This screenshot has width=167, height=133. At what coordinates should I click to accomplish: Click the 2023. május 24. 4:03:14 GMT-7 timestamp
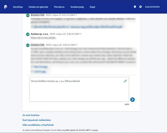pyautogui.click(x=62, y=45)
